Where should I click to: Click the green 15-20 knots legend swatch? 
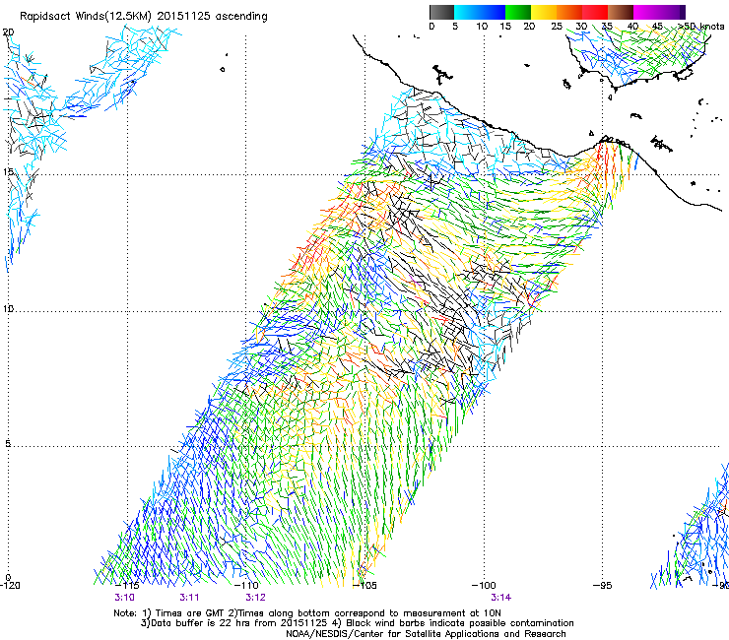click(x=518, y=12)
